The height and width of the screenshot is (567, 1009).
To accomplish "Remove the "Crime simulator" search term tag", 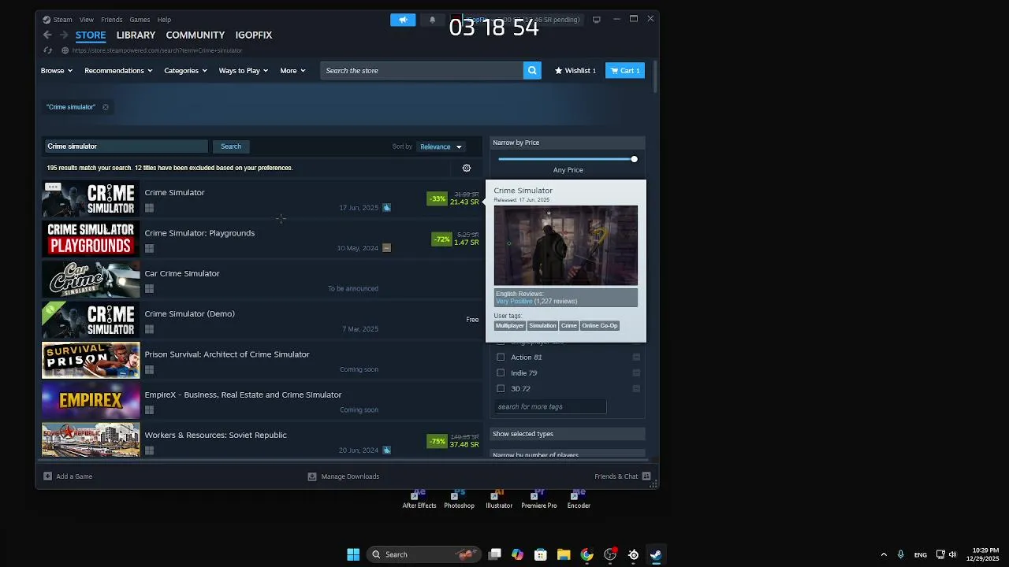I will point(105,107).
